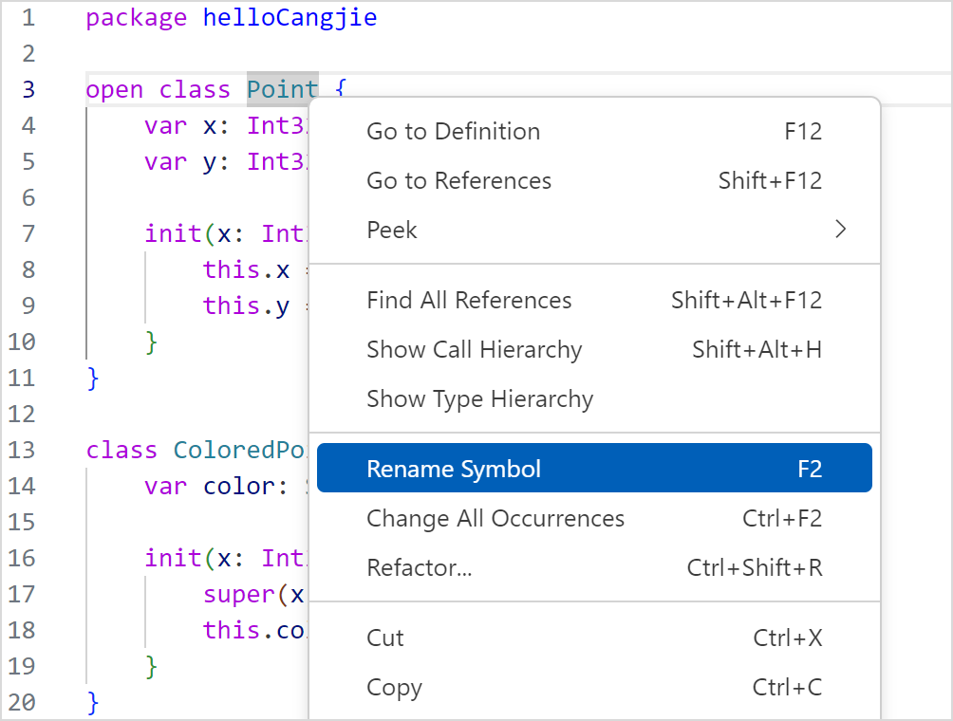Viewport: 953px width, 721px height.
Task: Click line number 7 in gutter
Action: click(27, 233)
